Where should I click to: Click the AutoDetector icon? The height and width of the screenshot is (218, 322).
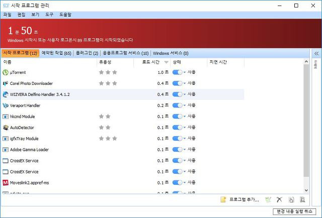[x=6, y=128]
